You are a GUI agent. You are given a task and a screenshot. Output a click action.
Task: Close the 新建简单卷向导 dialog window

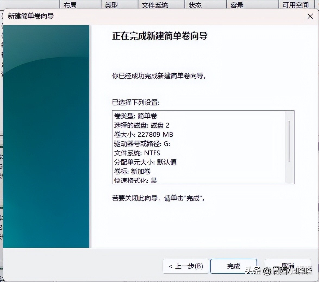point(310,16)
